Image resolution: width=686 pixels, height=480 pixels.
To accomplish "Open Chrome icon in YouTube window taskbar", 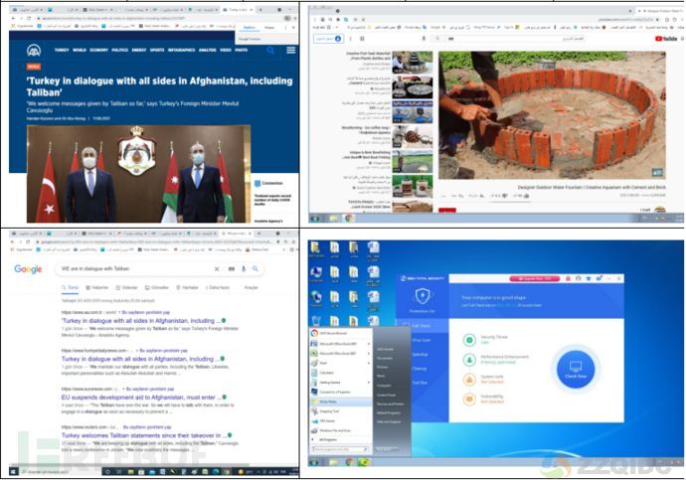I will (349, 218).
